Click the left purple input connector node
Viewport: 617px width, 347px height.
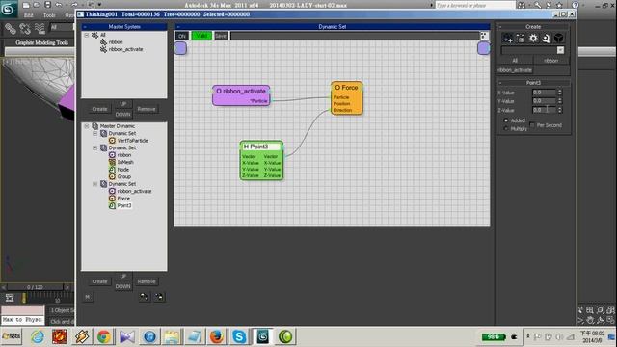[180, 48]
